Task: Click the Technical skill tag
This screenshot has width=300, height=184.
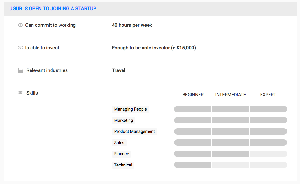Action: coord(123,165)
